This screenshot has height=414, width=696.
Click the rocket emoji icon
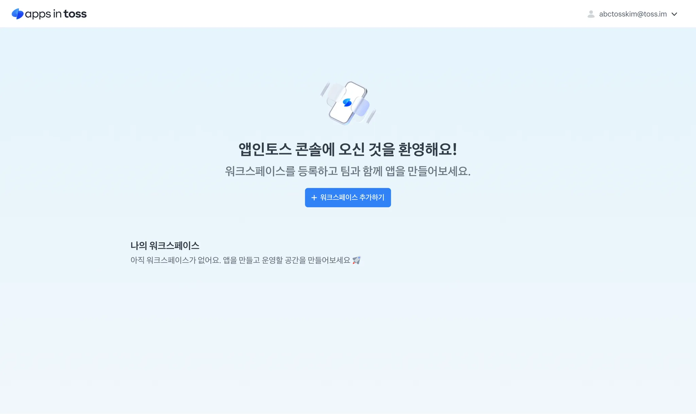coord(356,260)
